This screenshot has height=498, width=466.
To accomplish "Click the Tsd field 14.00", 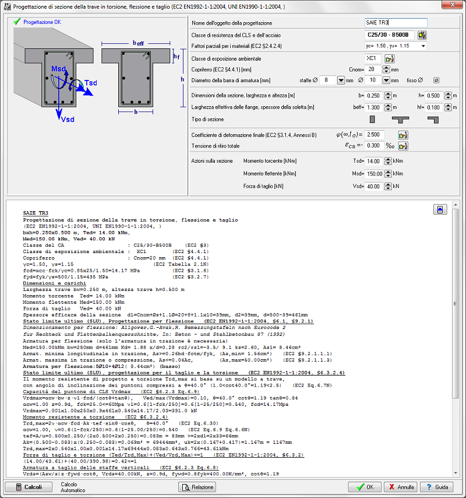I will [x=374, y=161].
